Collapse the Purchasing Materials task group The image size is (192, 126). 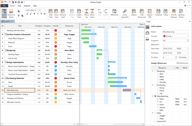6,78
